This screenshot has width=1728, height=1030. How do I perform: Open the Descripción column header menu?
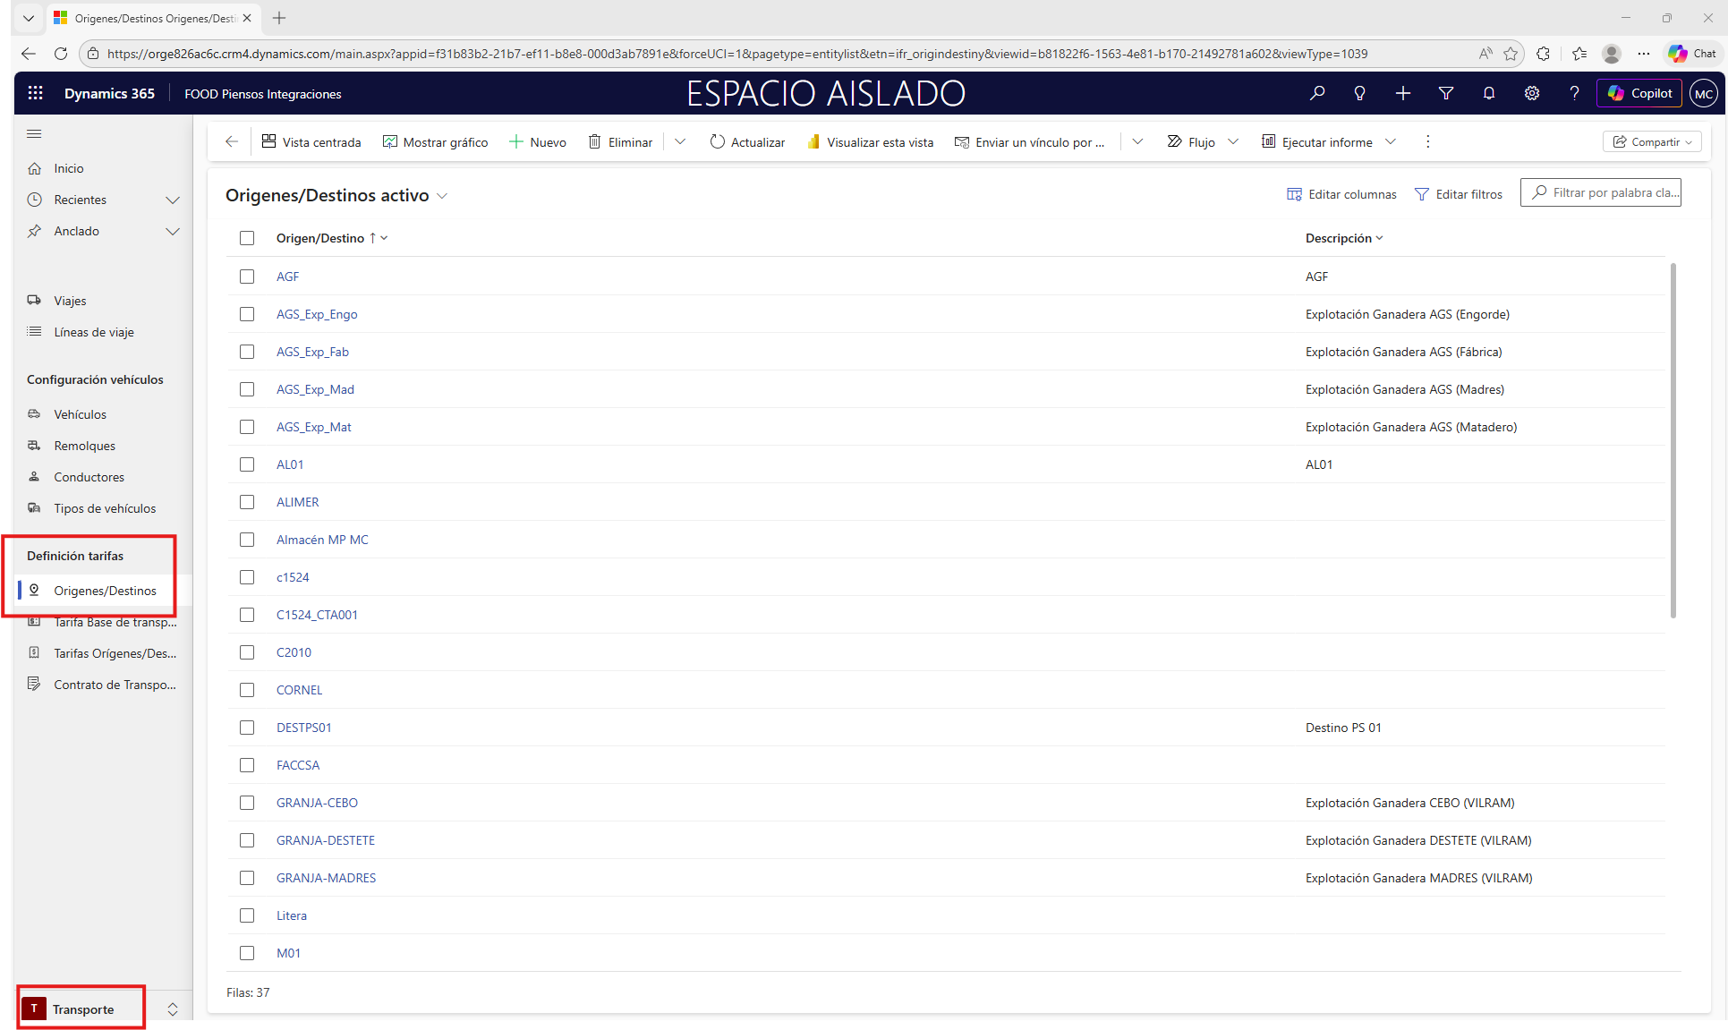(x=1343, y=238)
